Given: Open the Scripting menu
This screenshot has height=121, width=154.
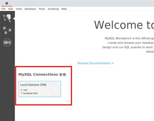Looking at the screenshot, I should [53, 9].
